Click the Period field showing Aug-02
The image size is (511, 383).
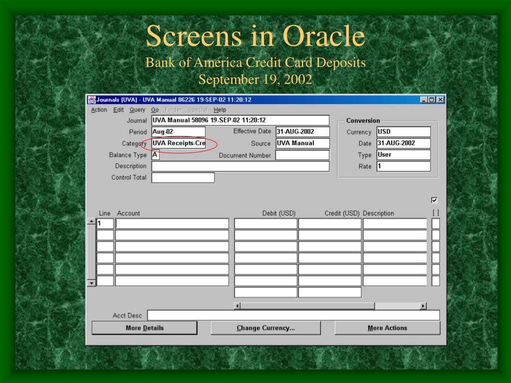(178, 132)
